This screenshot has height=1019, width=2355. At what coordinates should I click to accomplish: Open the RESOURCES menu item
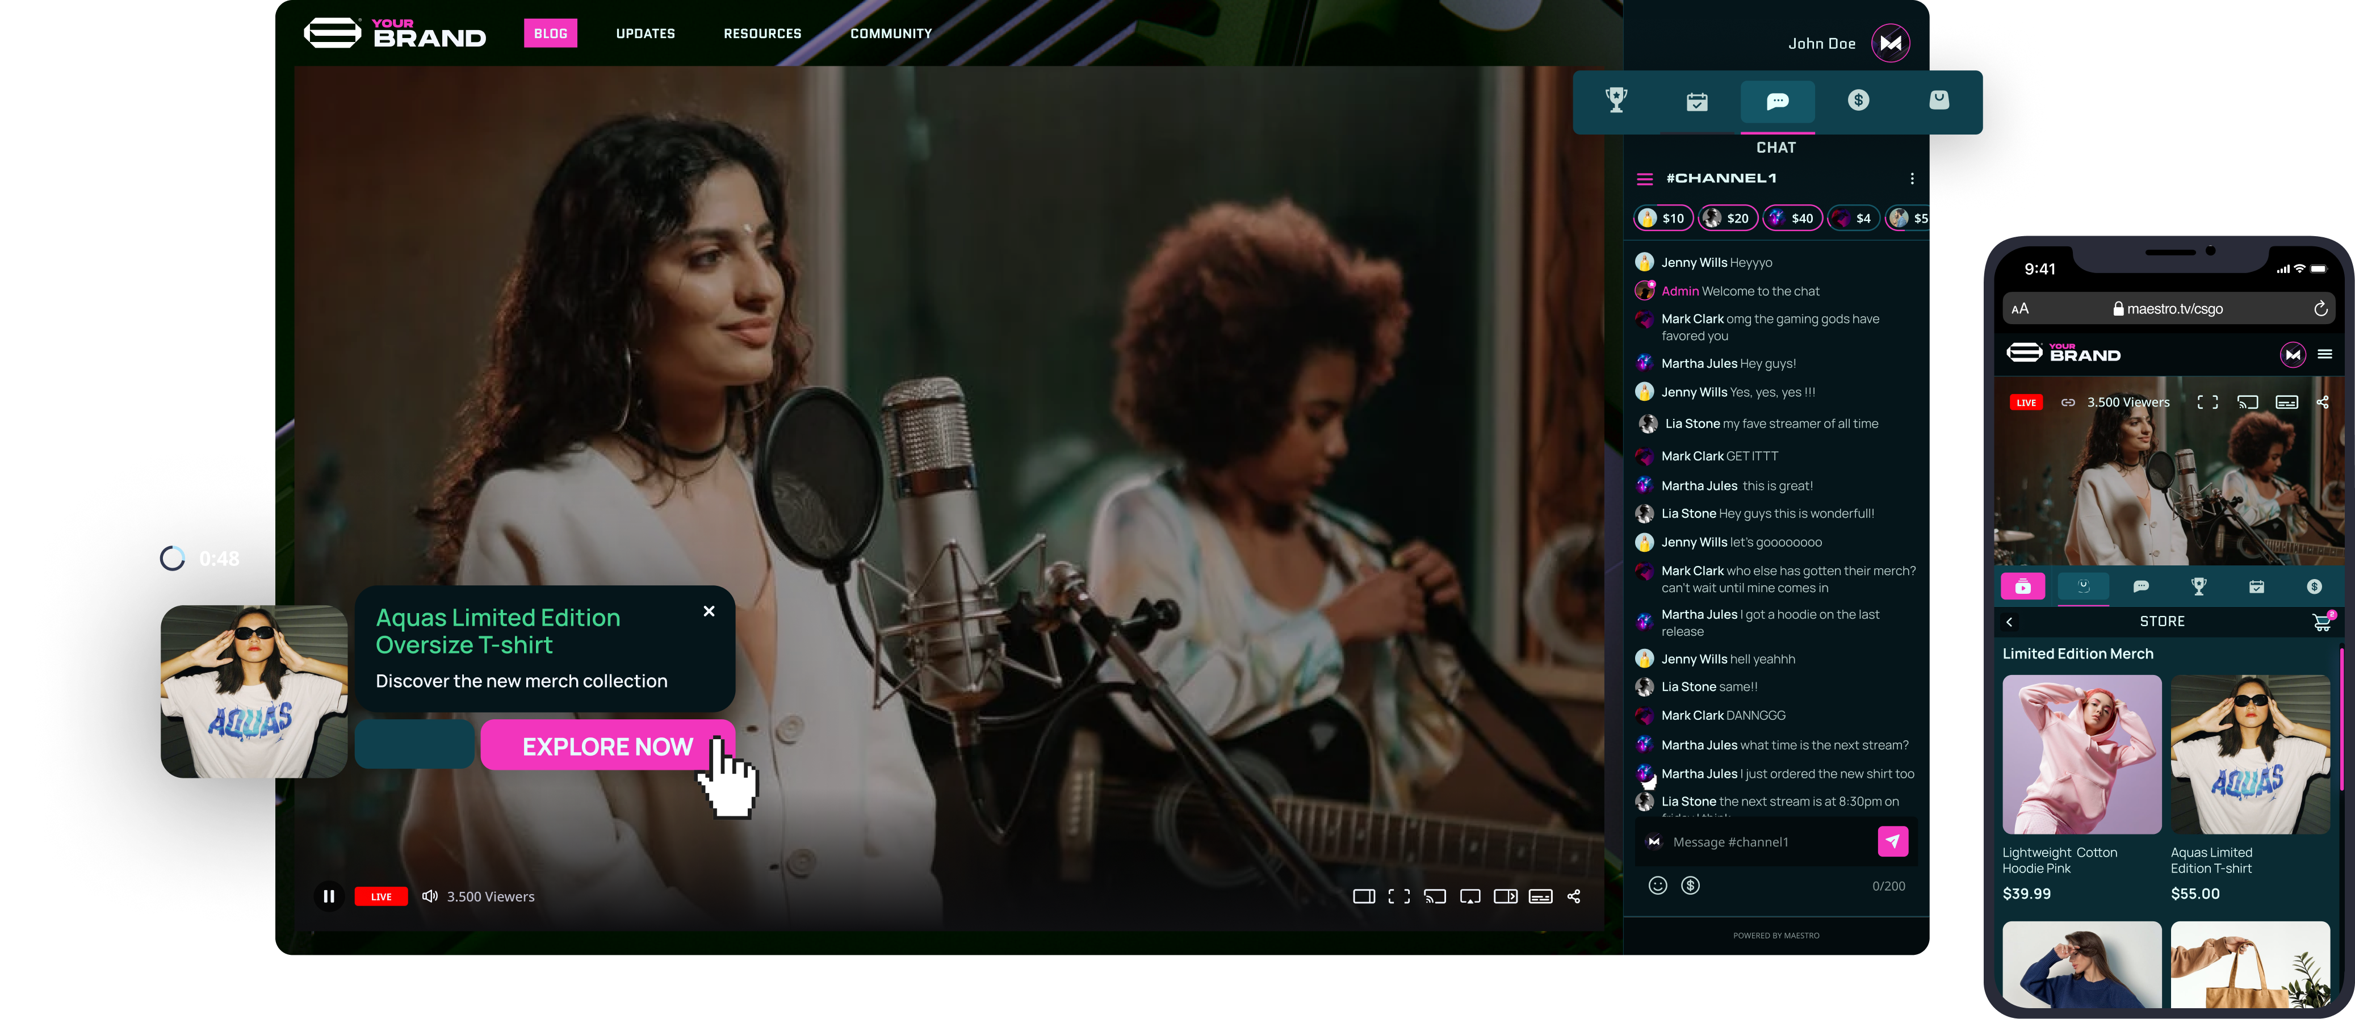[x=762, y=34]
